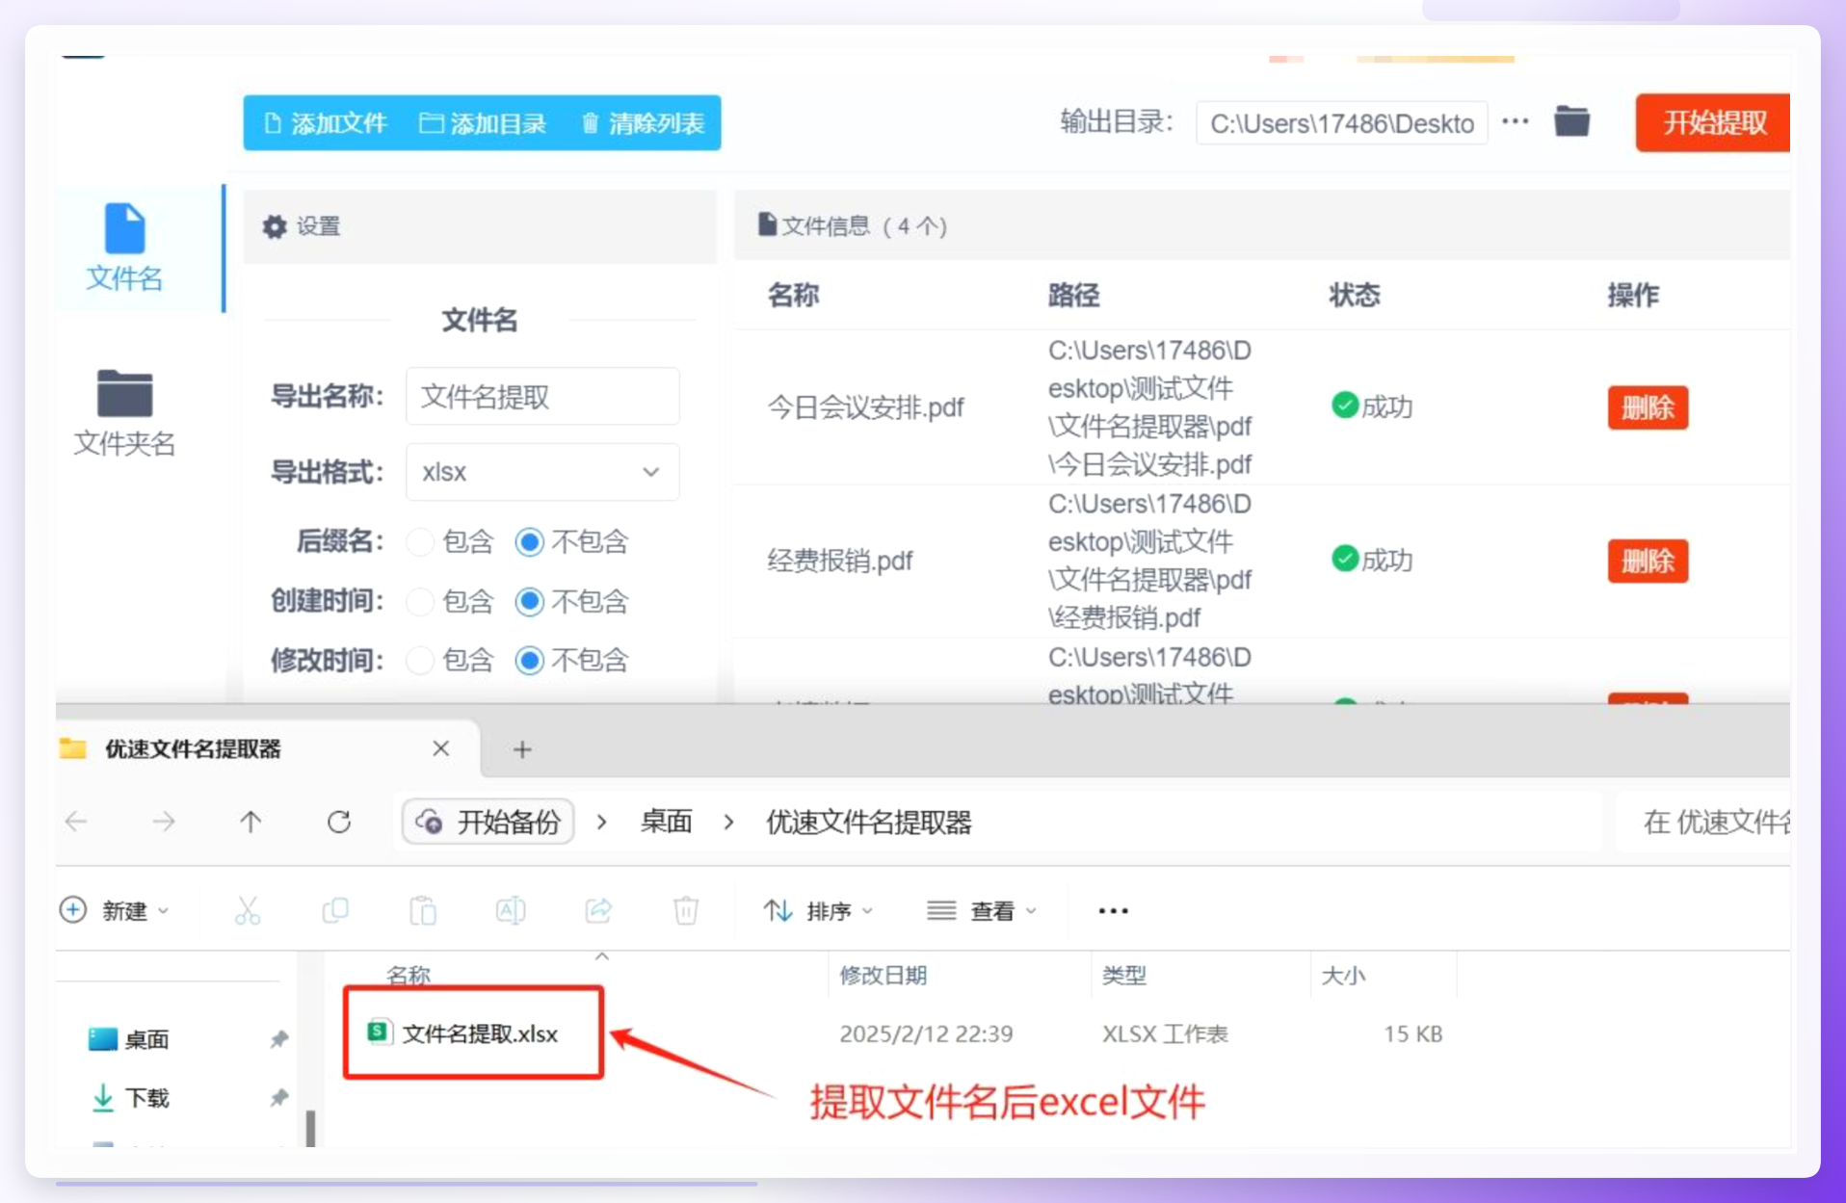Add a new Explorer tab
This screenshot has width=1846, height=1203.
point(522,749)
